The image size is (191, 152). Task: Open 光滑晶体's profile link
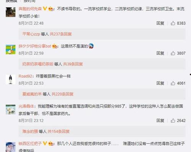26,106
